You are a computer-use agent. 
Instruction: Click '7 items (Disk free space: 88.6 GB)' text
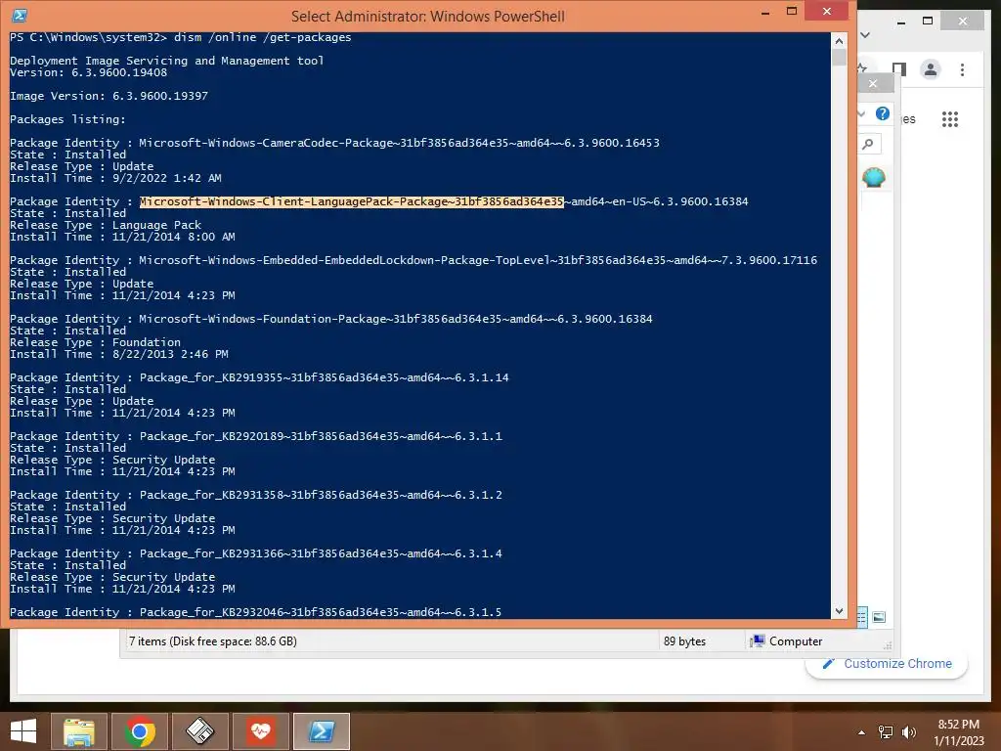click(212, 641)
